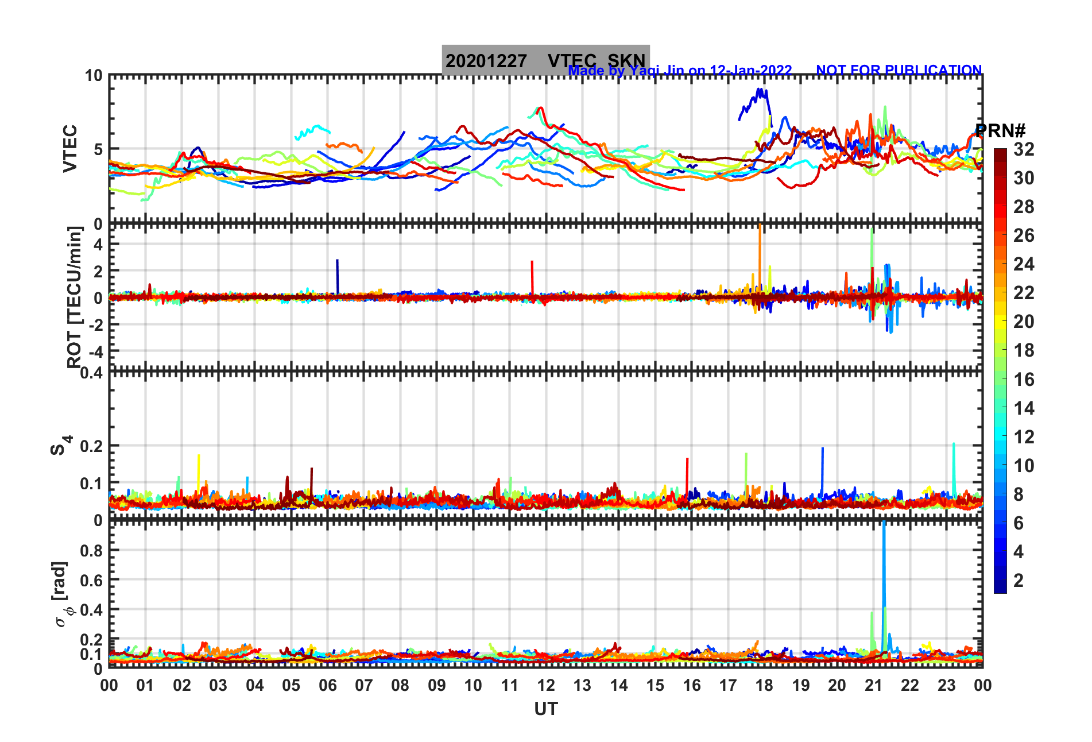
Task: Click the plot title '20201227 VTEC SKN'
Action: point(545,60)
